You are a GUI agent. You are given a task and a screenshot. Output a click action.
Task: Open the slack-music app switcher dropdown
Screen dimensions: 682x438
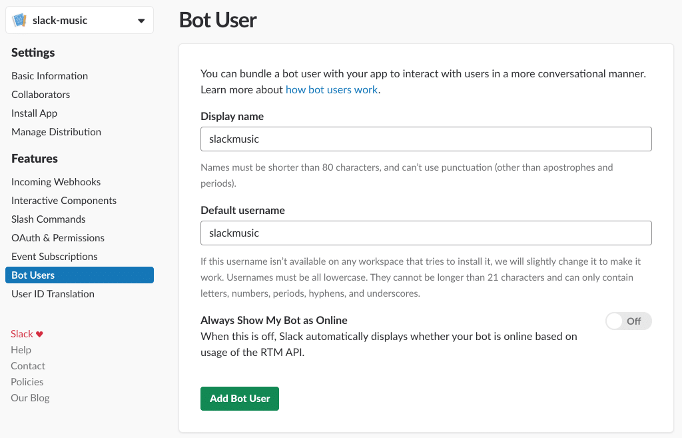click(x=80, y=20)
